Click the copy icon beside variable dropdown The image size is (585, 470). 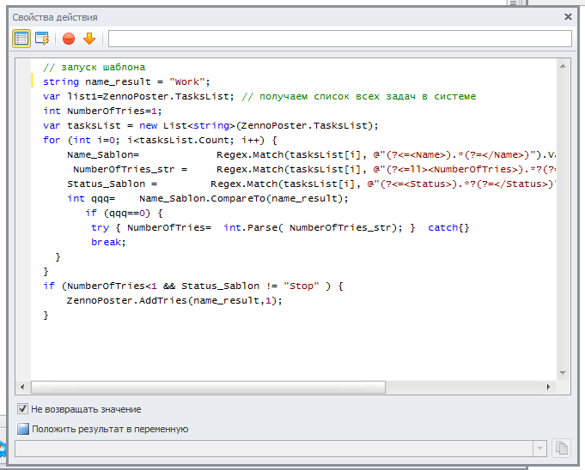coord(562,448)
